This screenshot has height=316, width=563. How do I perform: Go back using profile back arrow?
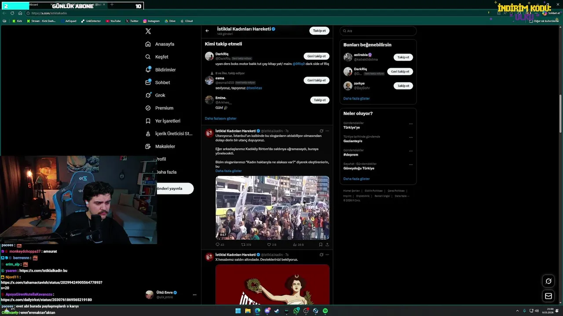pyautogui.click(x=207, y=31)
